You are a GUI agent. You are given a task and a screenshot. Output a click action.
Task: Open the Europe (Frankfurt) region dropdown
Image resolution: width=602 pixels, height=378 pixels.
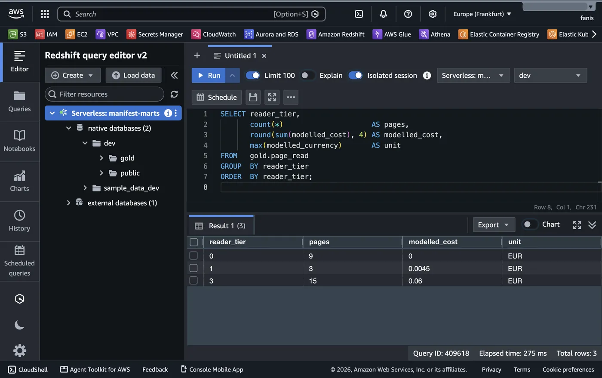[482, 14]
